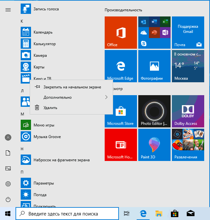
Task: Open the Развлечения games folder tile
Action: [x=188, y=145]
